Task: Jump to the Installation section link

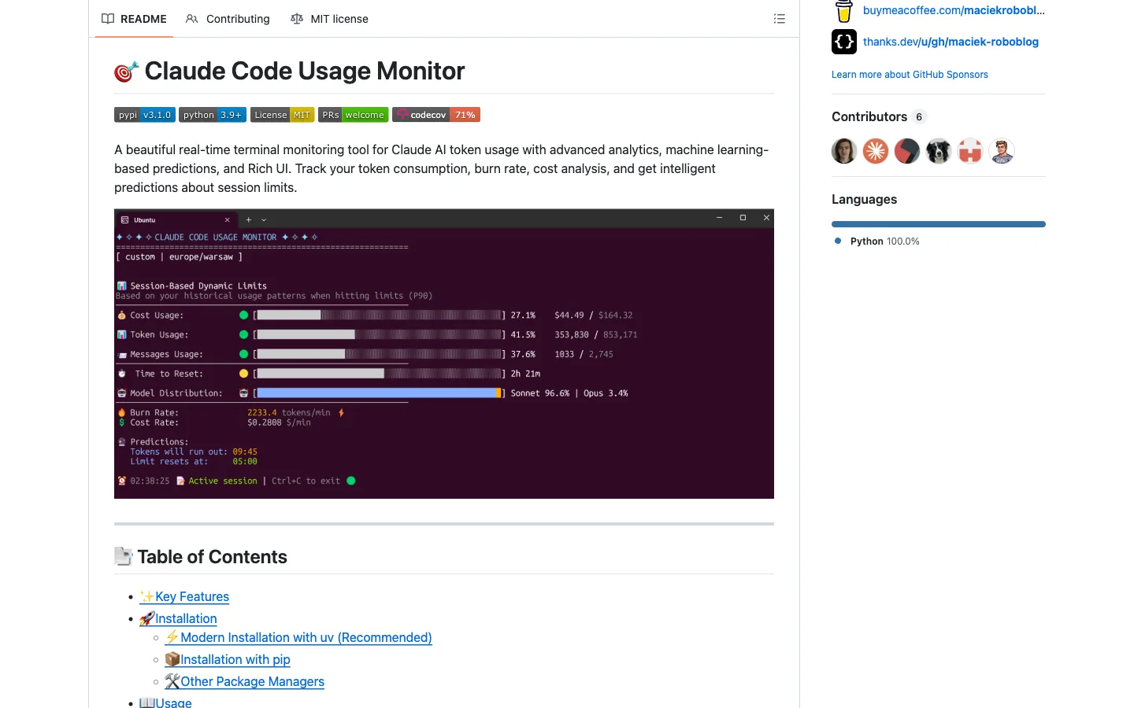Action: pos(178,619)
